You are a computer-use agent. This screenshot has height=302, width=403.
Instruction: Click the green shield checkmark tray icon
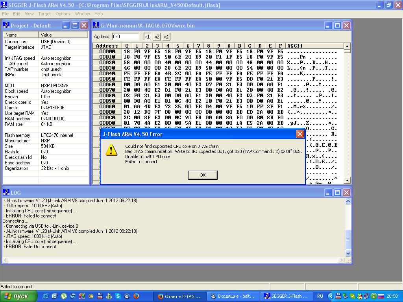[352, 296]
